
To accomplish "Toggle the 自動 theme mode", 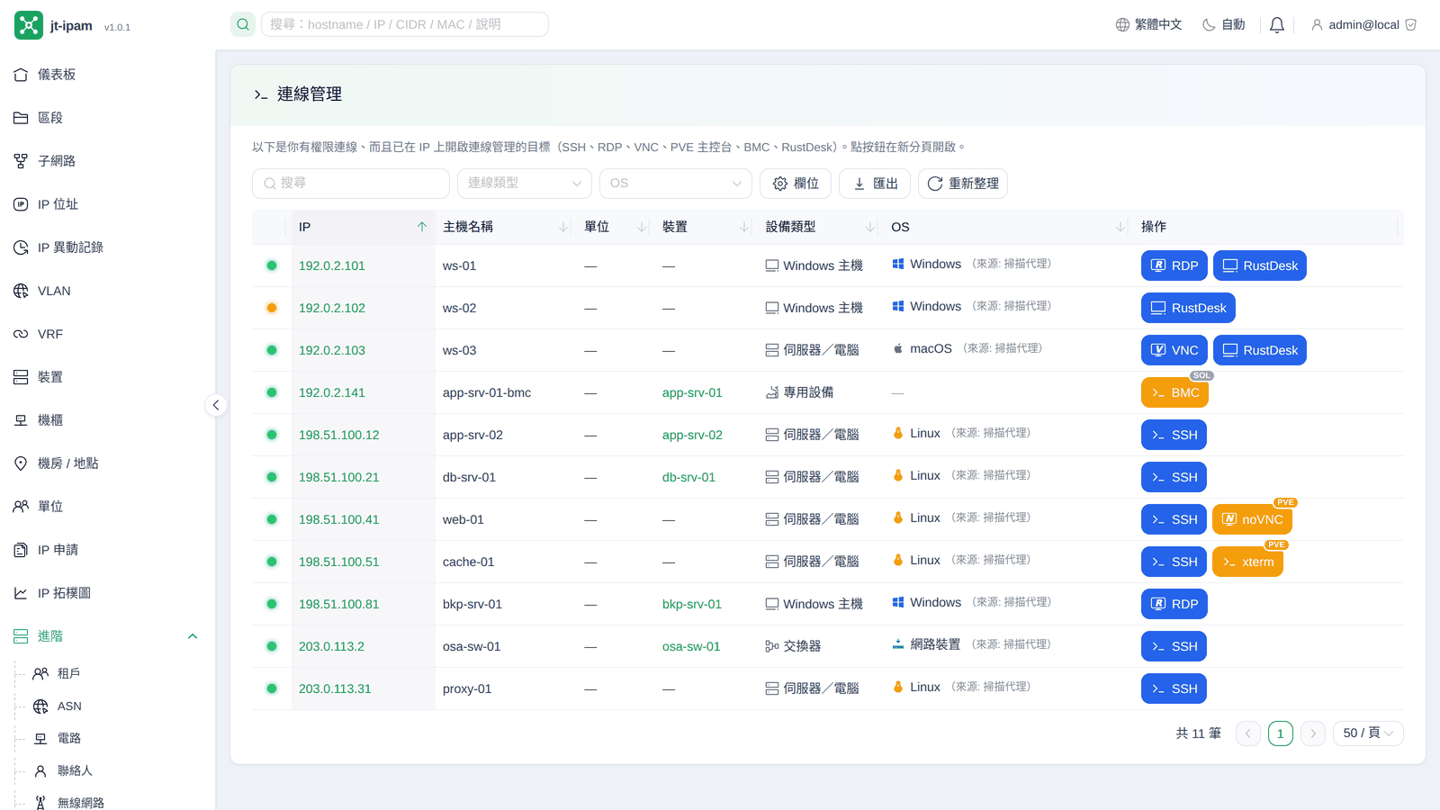I will click(1224, 25).
